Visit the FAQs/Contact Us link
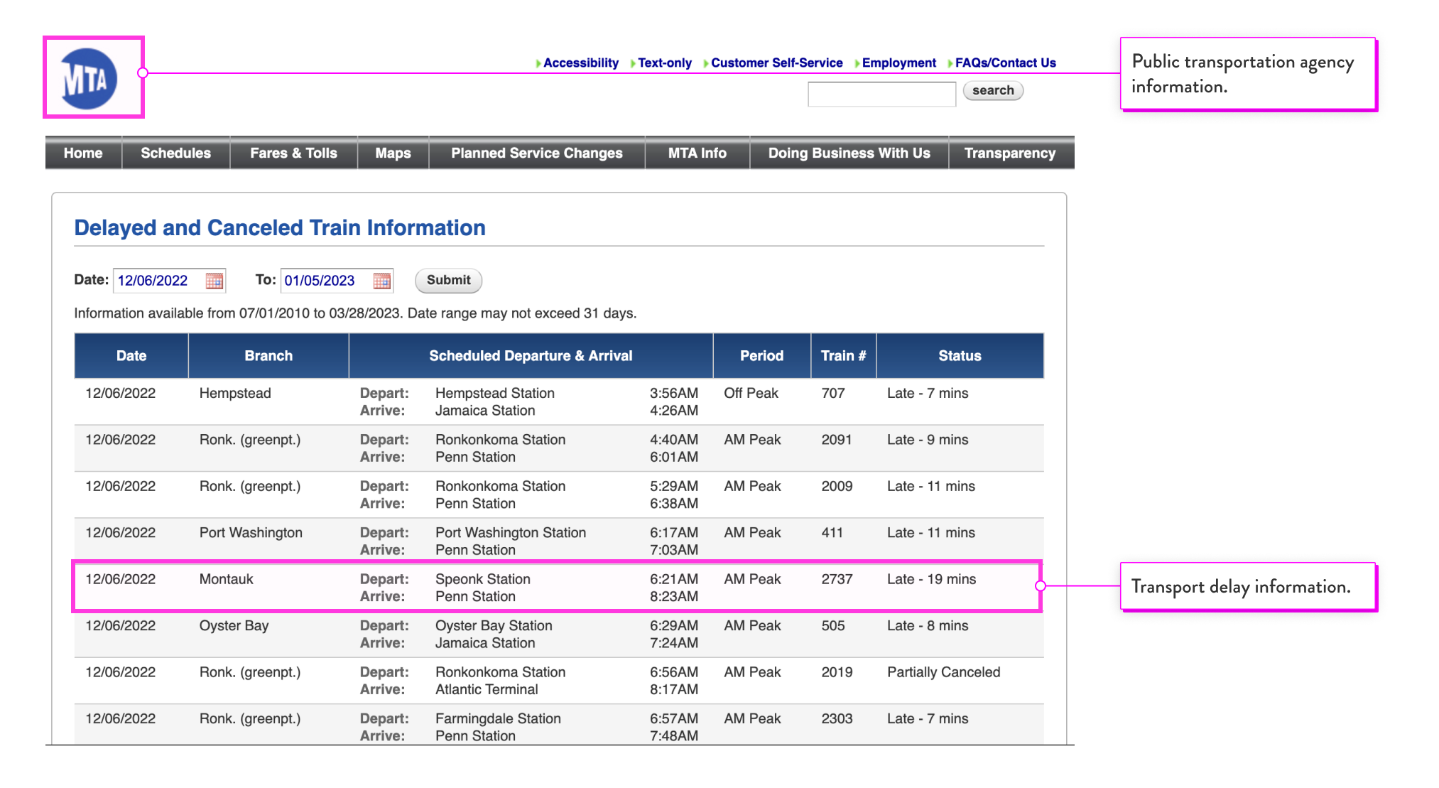This screenshot has height=788, width=1439. point(1005,63)
